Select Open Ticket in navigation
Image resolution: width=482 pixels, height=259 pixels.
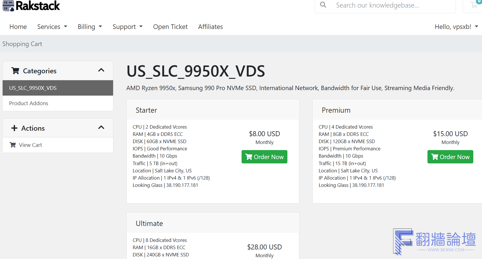[x=170, y=27]
